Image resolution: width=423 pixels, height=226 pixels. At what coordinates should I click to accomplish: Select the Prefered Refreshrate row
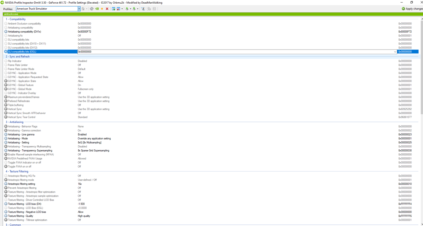click(211, 101)
